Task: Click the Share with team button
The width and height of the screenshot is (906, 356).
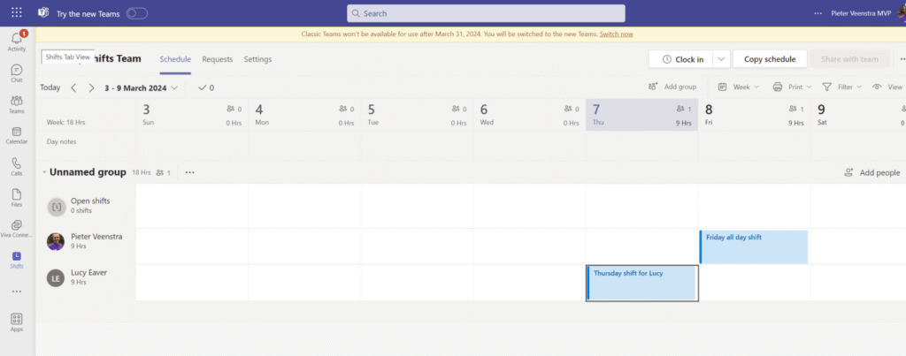Action: pyautogui.click(x=849, y=59)
